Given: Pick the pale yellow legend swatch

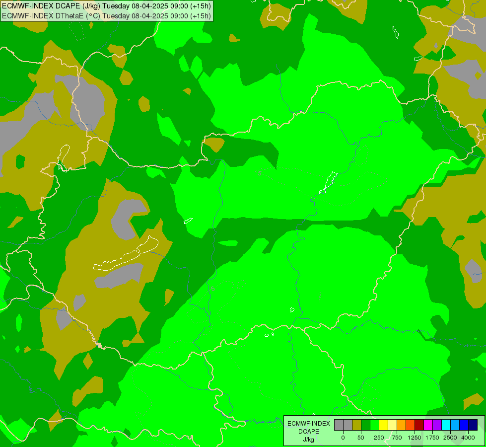Looking at the screenshot, I should pos(392,425).
